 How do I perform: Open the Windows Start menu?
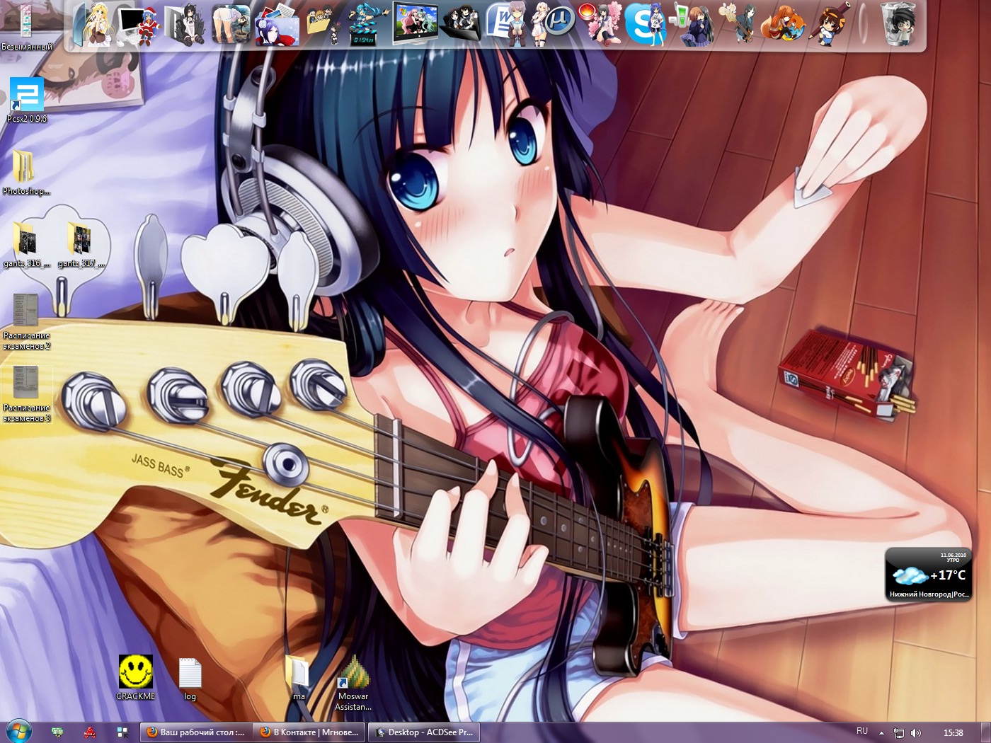pyautogui.click(x=19, y=732)
